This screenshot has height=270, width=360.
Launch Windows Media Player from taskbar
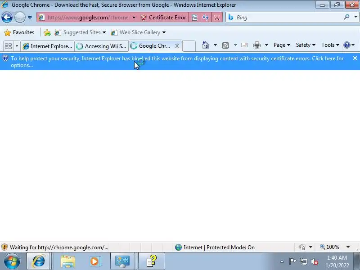pyautogui.click(x=94, y=261)
